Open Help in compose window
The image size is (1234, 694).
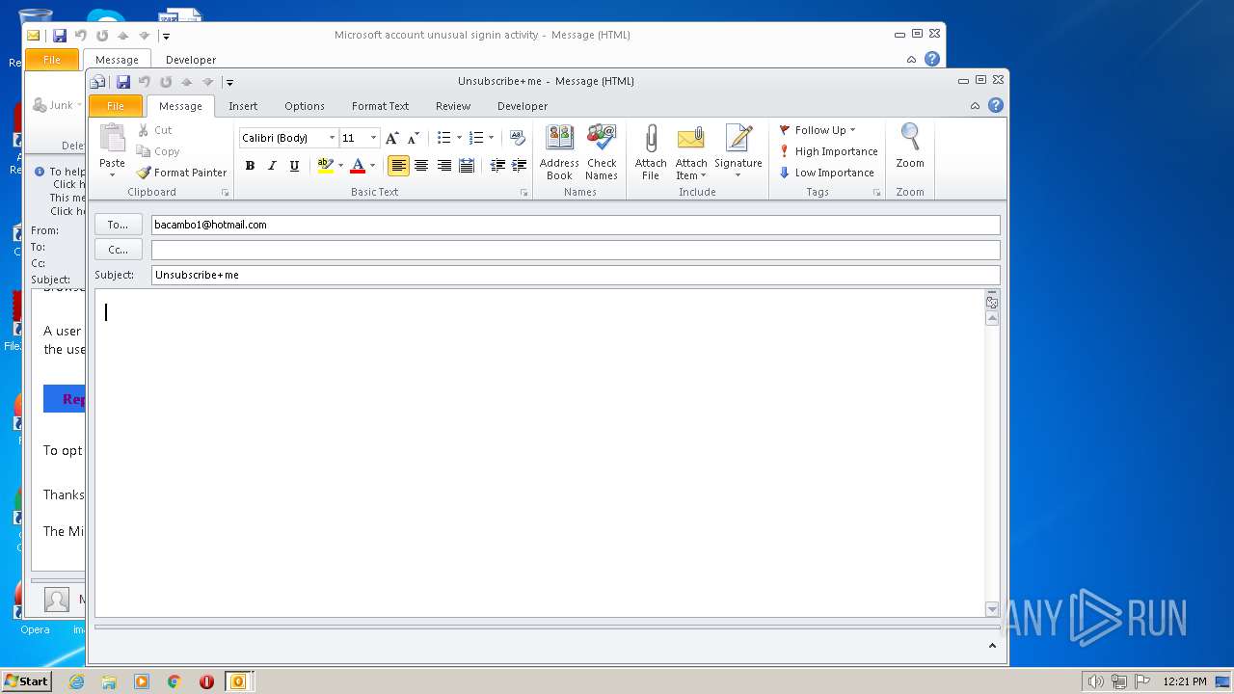(996, 106)
